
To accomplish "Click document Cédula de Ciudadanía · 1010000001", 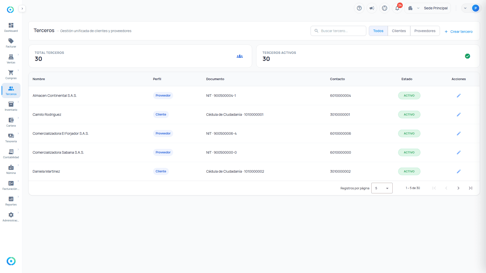I will (235, 115).
